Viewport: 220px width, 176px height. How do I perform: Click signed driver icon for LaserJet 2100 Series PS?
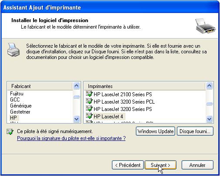[x=89, y=94]
